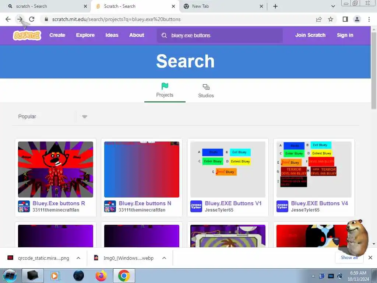Select the Projects tab
This screenshot has height=283, width=377.
click(x=165, y=91)
